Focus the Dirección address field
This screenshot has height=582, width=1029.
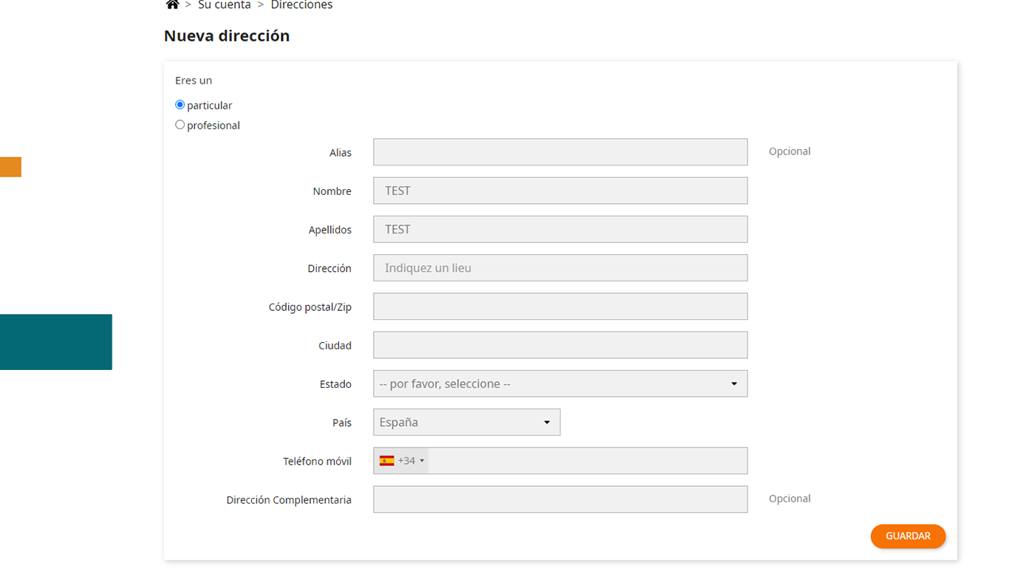tap(560, 268)
